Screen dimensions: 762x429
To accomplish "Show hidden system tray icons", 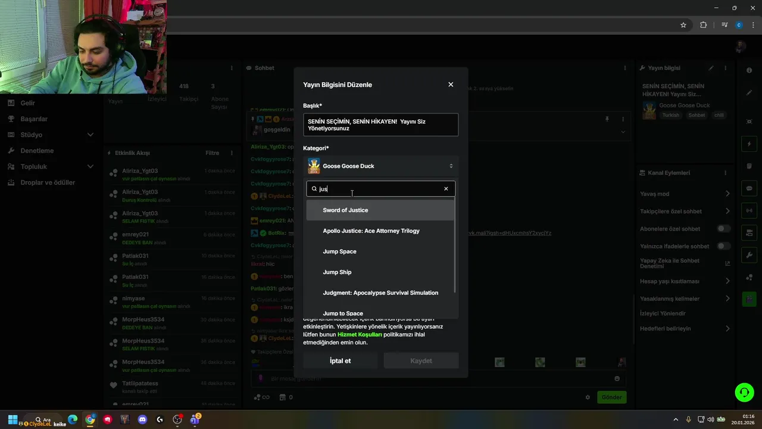I will (675, 419).
